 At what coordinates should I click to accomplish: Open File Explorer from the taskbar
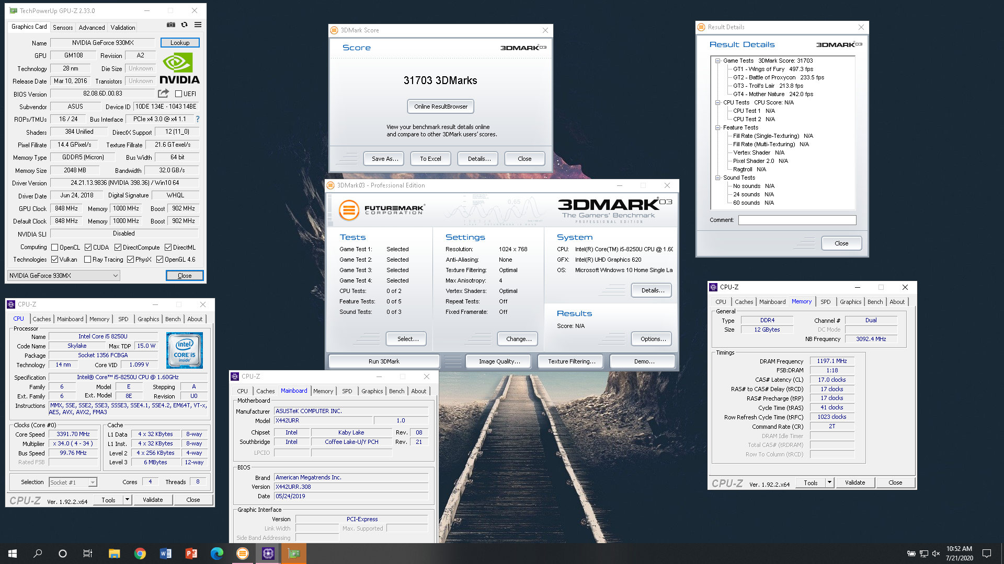click(x=114, y=554)
